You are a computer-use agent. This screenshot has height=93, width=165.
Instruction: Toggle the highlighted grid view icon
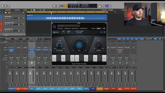pos(34,10)
